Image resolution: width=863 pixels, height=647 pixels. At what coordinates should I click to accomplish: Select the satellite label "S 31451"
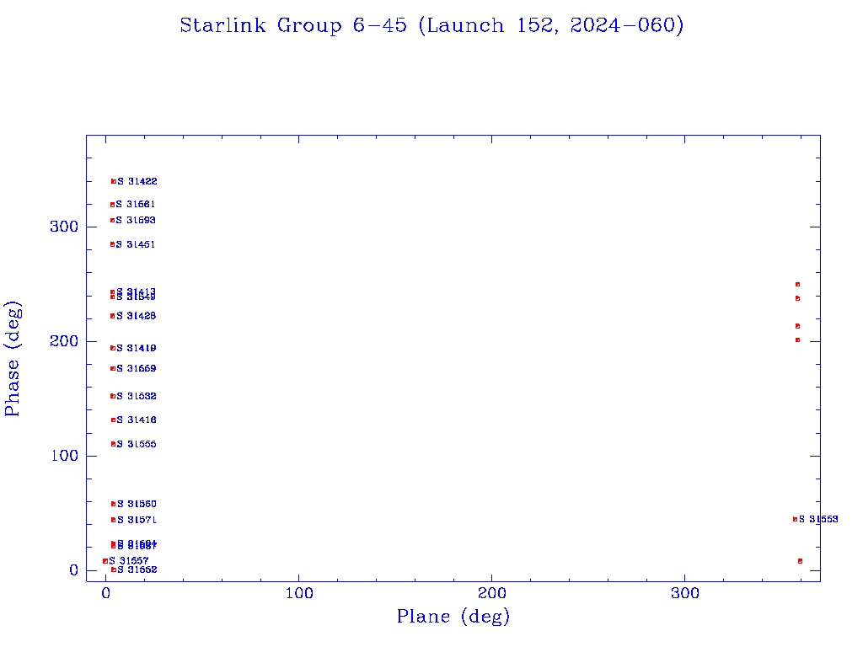point(136,245)
